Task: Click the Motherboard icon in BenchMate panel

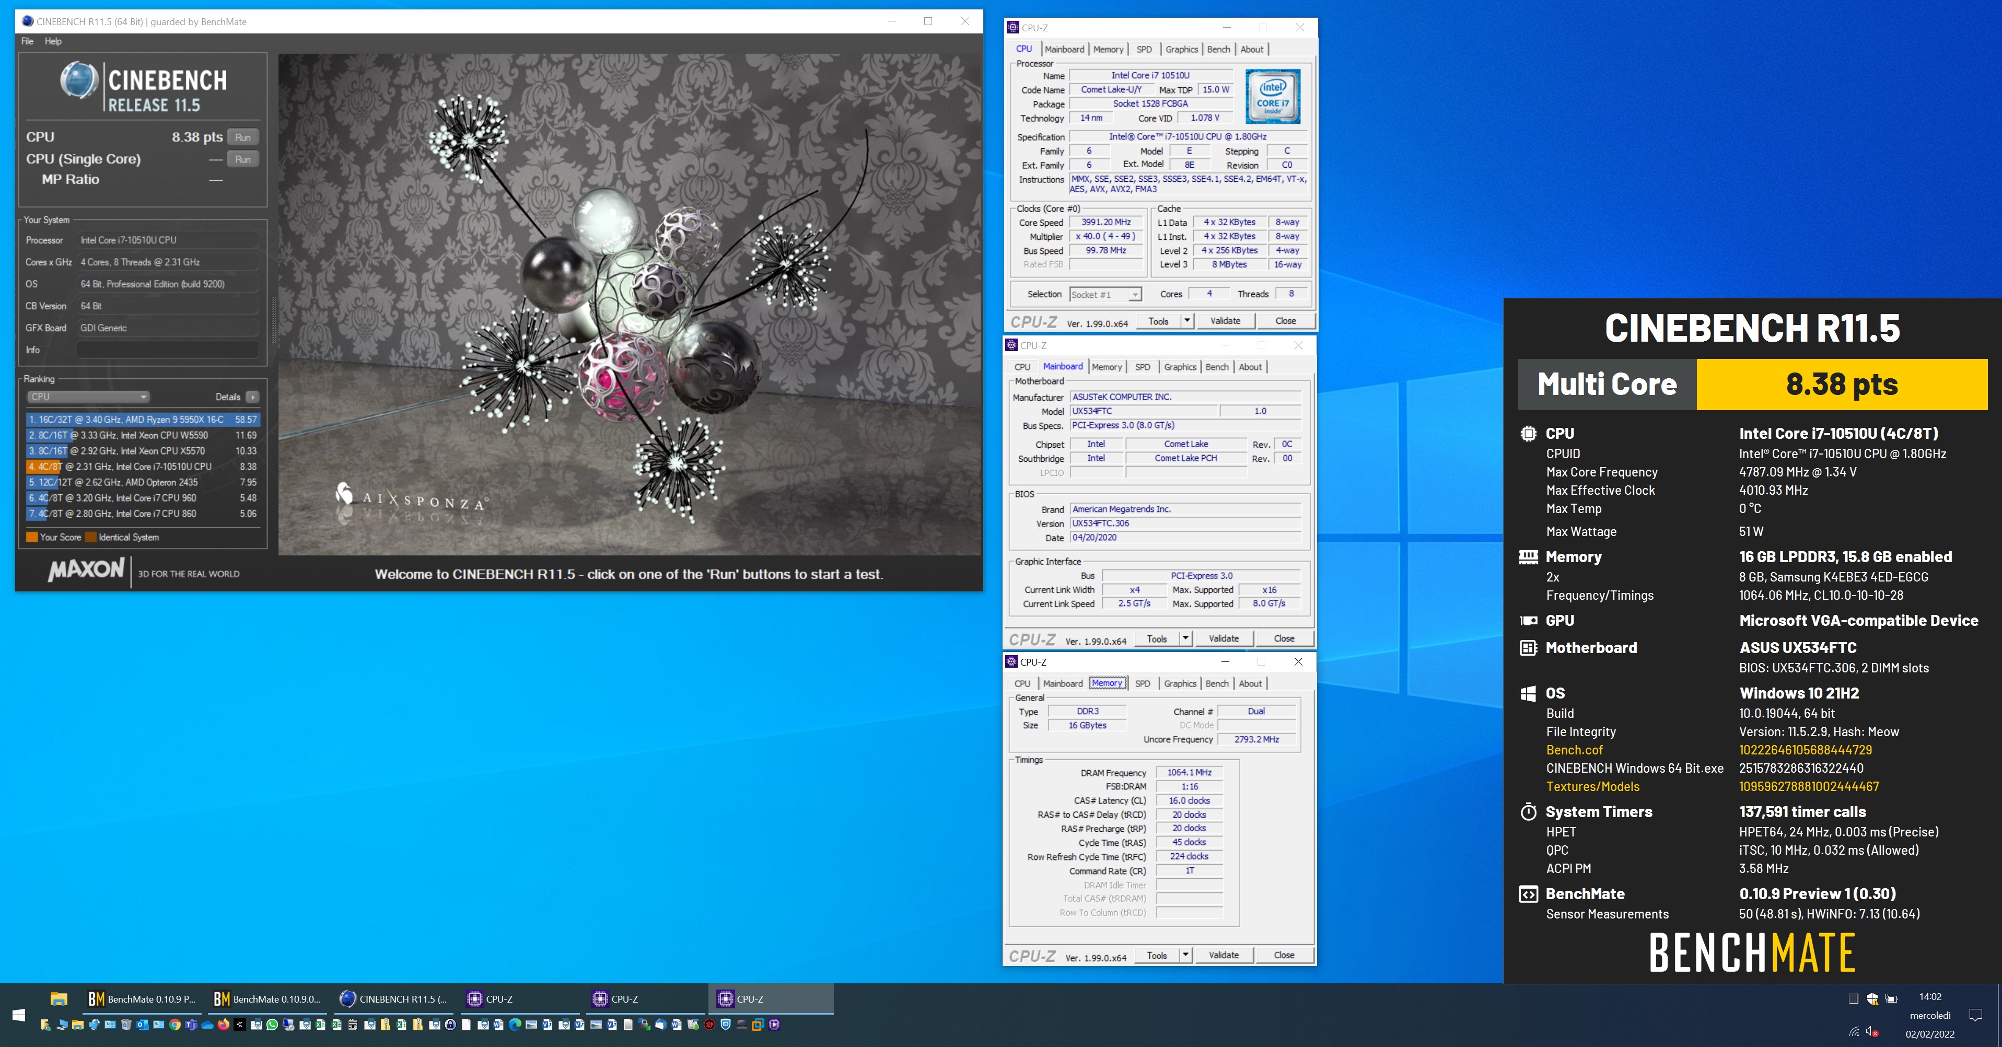Action: pyautogui.click(x=1528, y=647)
